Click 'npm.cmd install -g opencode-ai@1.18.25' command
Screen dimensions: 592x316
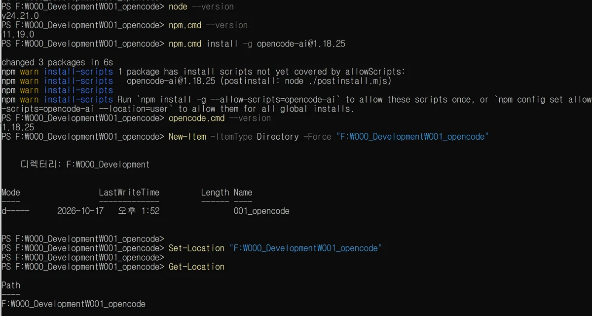pyautogui.click(x=257, y=44)
